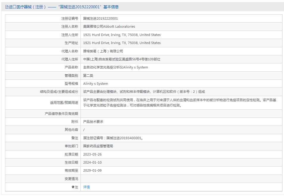
Task: Click the page title 进口医疗器械（注册）基本信息
Action: (64, 7)
